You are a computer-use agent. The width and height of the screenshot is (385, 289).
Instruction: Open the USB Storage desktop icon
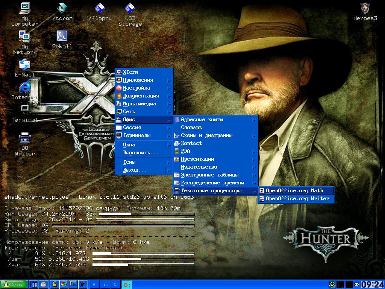pos(130,8)
